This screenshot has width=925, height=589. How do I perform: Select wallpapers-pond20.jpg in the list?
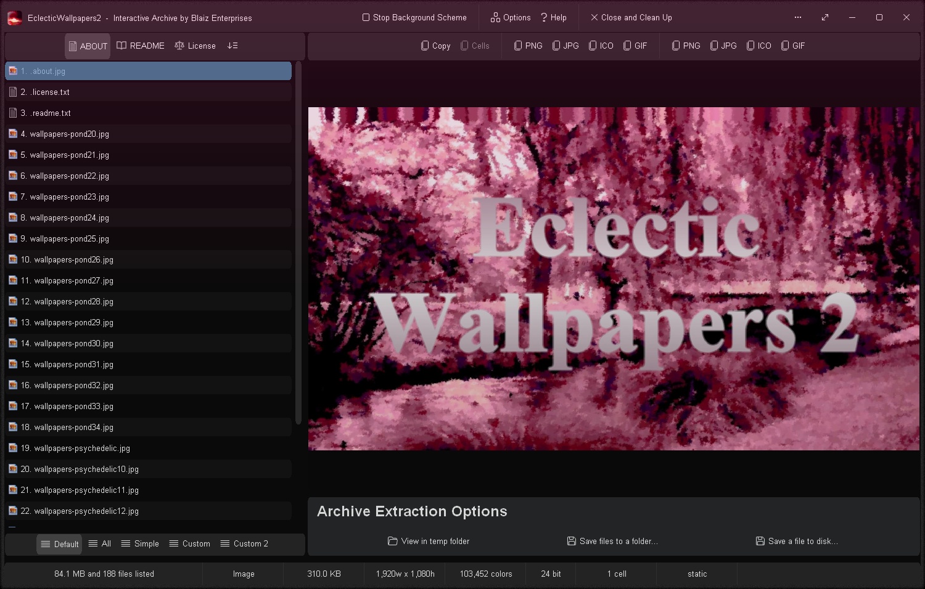(x=148, y=134)
